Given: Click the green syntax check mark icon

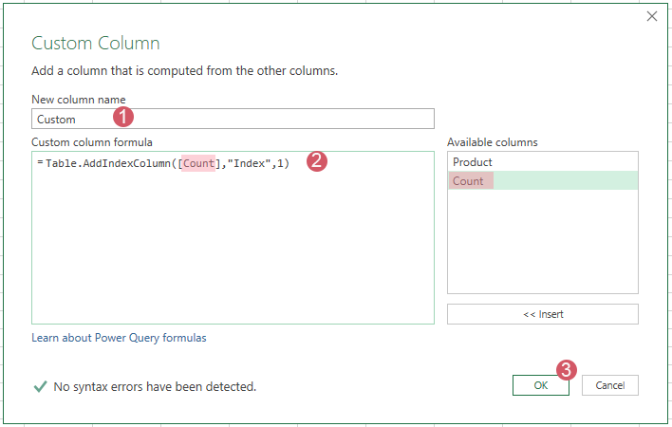Looking at the screenshot, I should pos(40,386).
